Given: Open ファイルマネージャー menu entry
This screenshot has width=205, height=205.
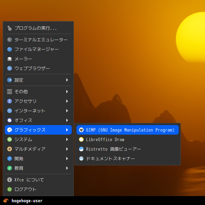Looking at the screenshot, I should tap(38, 49).
